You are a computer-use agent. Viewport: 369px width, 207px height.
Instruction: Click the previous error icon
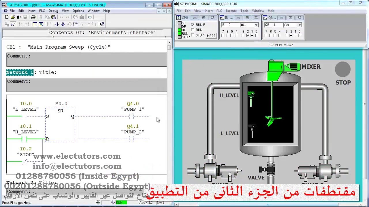click(x=21, y=24)
